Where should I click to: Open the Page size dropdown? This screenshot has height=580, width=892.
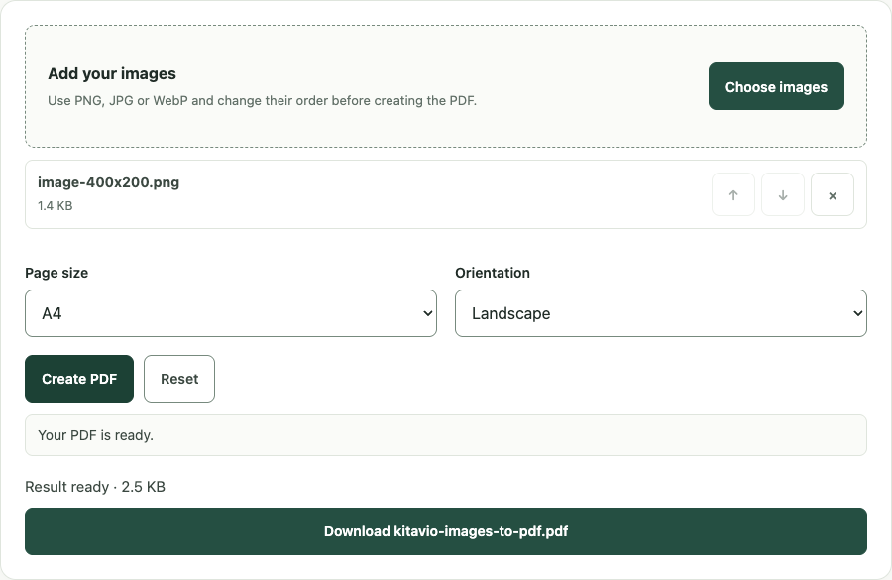click(x=231, y=313)
